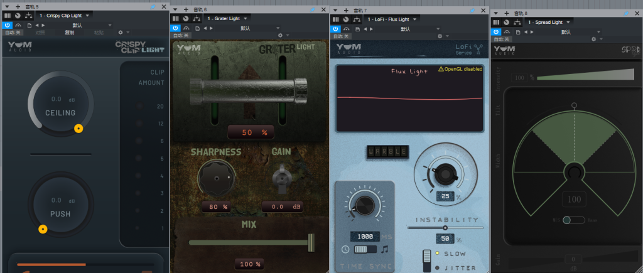Pin the Crispy Clip Light plugin window
643x273 pixels.
click(x=153, y=6)
